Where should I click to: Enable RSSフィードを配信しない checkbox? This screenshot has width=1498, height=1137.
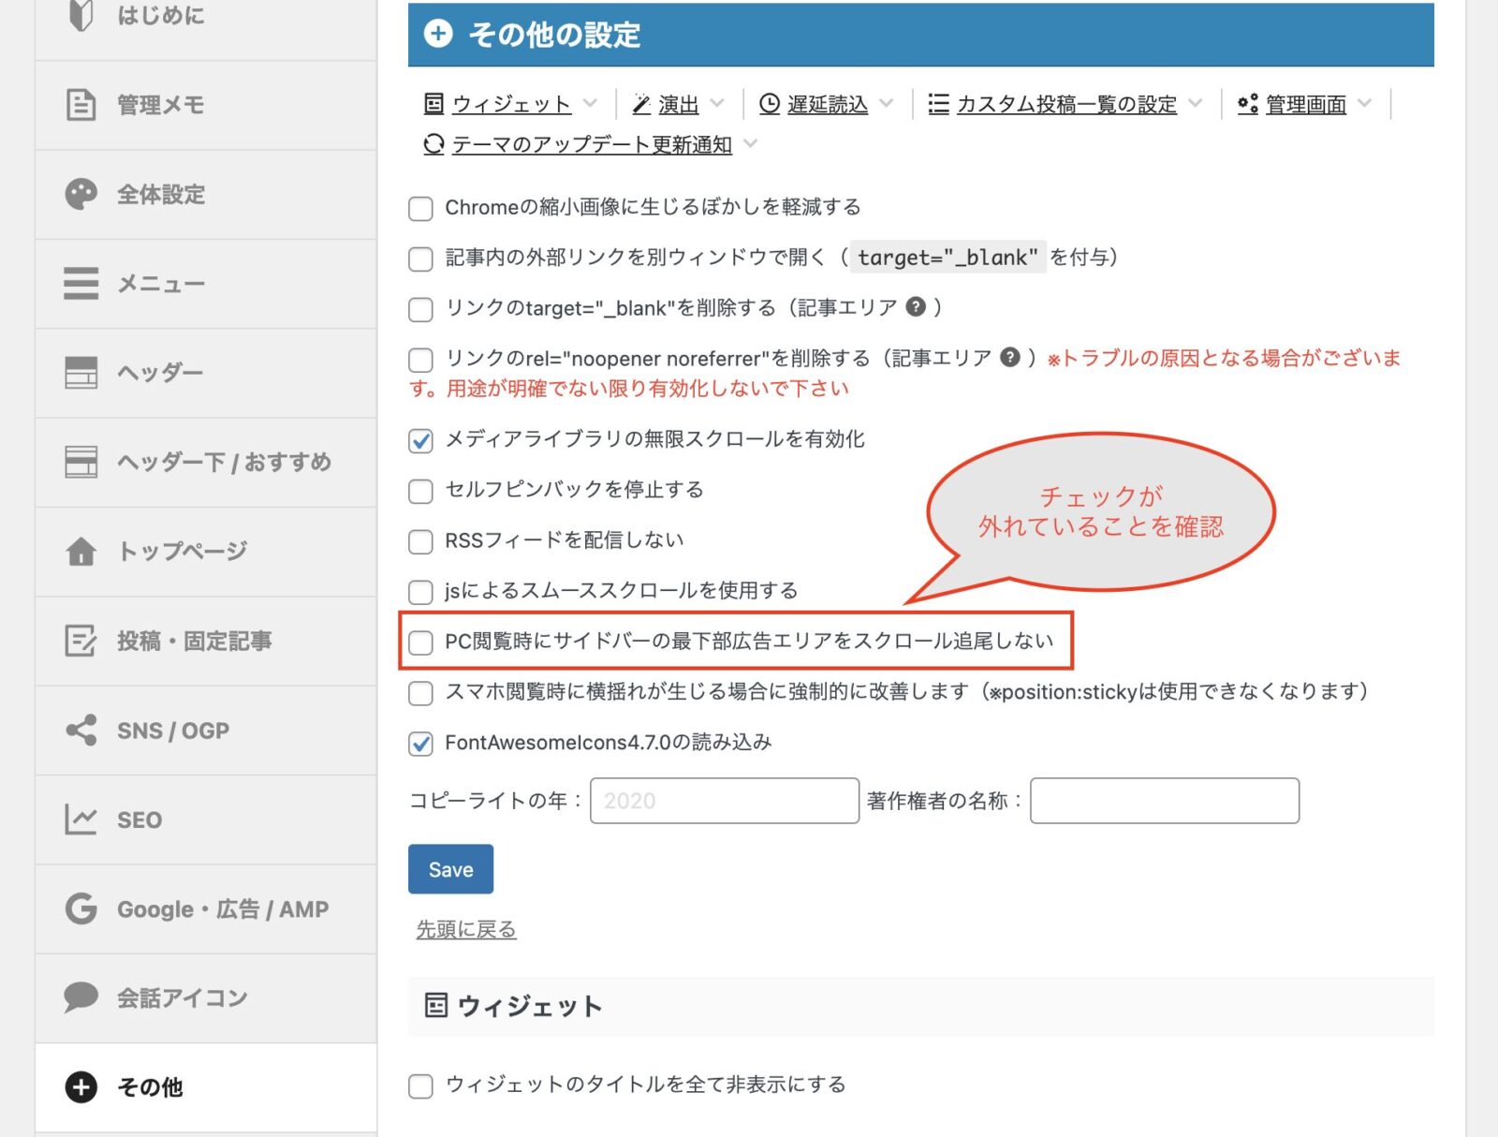(x=421, y=541)
